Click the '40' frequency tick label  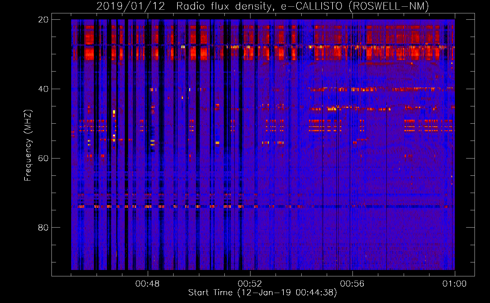[43, 89]
